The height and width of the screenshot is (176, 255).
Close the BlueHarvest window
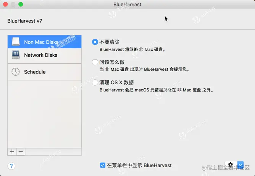(5, 4)
